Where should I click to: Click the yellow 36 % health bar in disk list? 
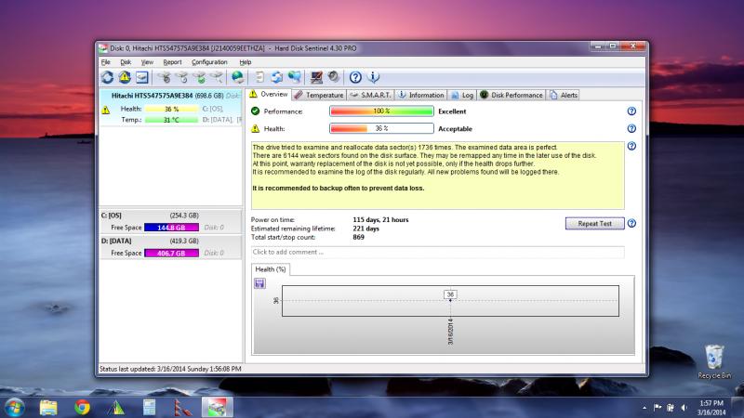point(172,109)
